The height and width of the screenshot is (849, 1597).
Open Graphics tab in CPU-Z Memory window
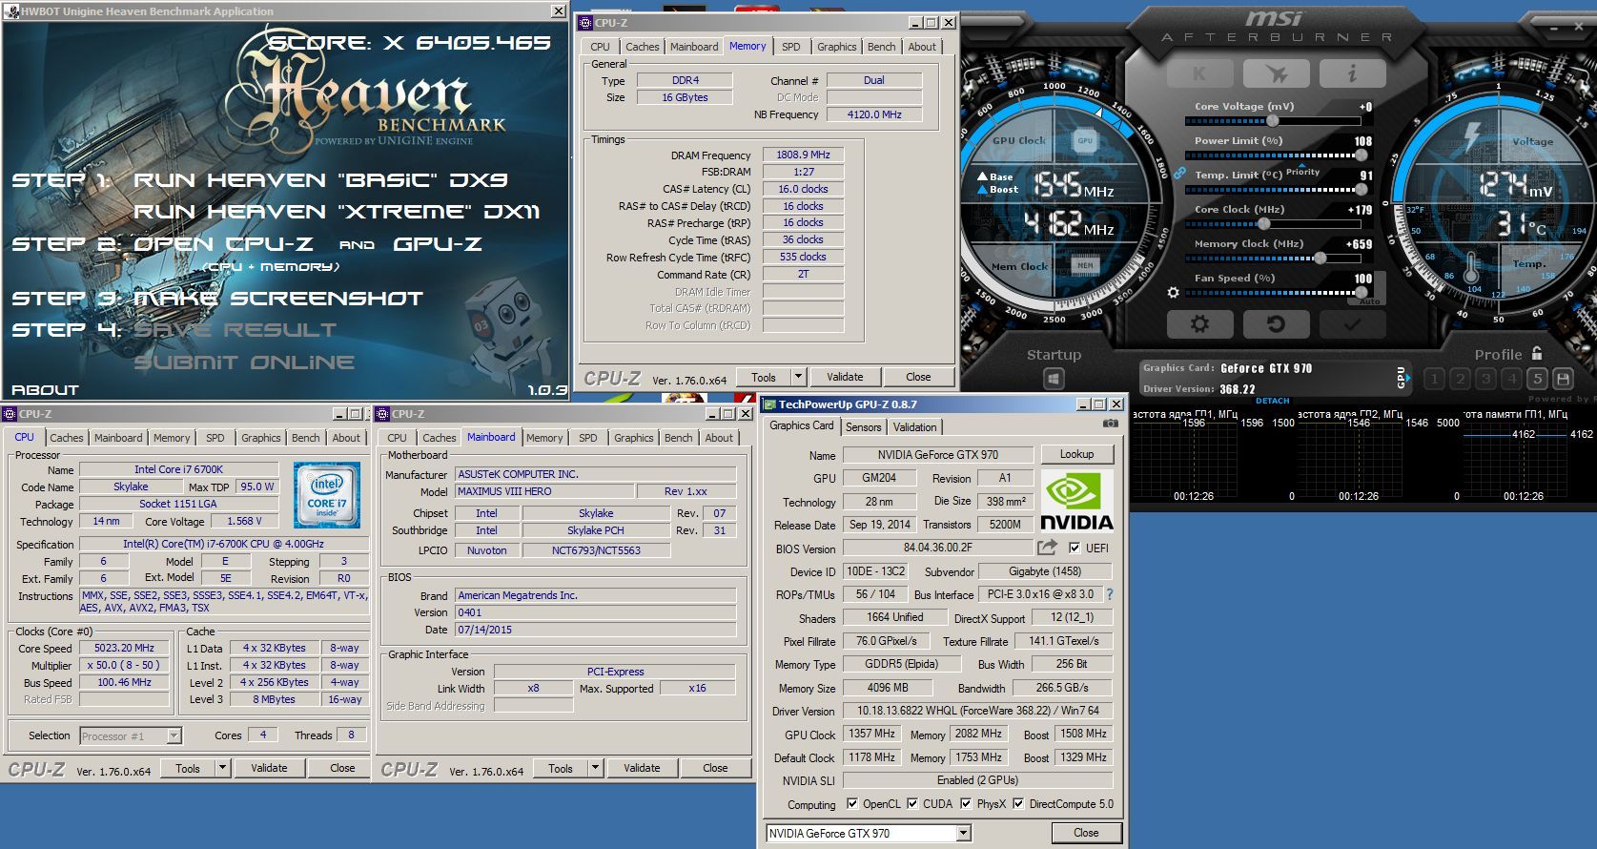pyautogui.click(x=836, y=46)
